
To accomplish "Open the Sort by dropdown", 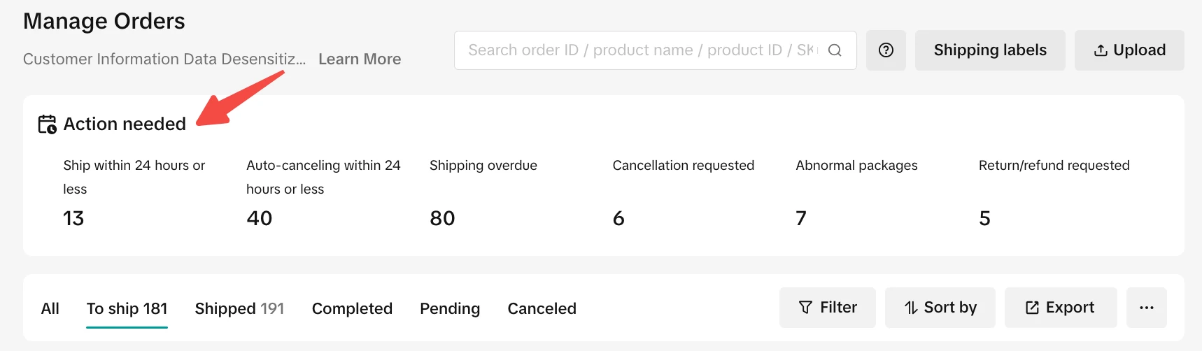I will tap(940, 308).
